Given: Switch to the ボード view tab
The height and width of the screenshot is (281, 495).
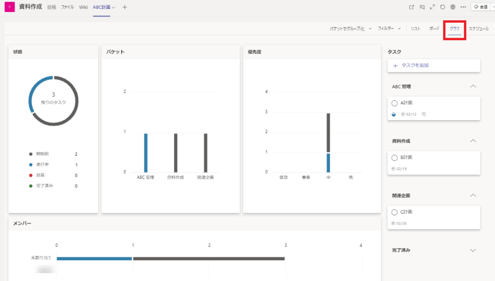Looking at the screenshot, I should click(x=434, y=29).
